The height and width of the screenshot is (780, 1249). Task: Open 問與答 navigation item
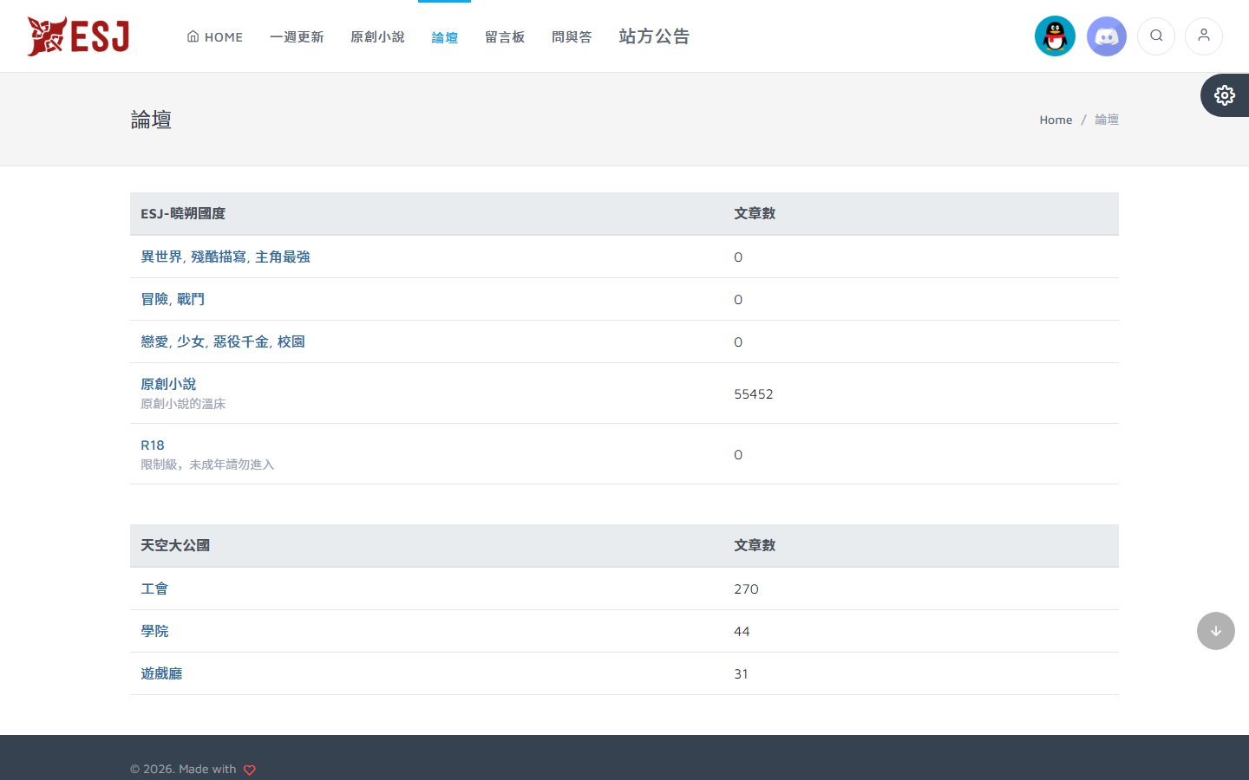[572, 37]
